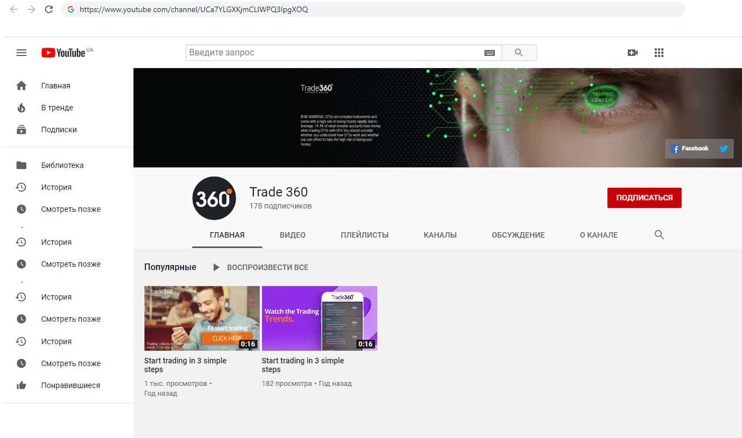742x438 pixels.
Task: Click the Trade 360 channel name
Action: pos(278,192)
